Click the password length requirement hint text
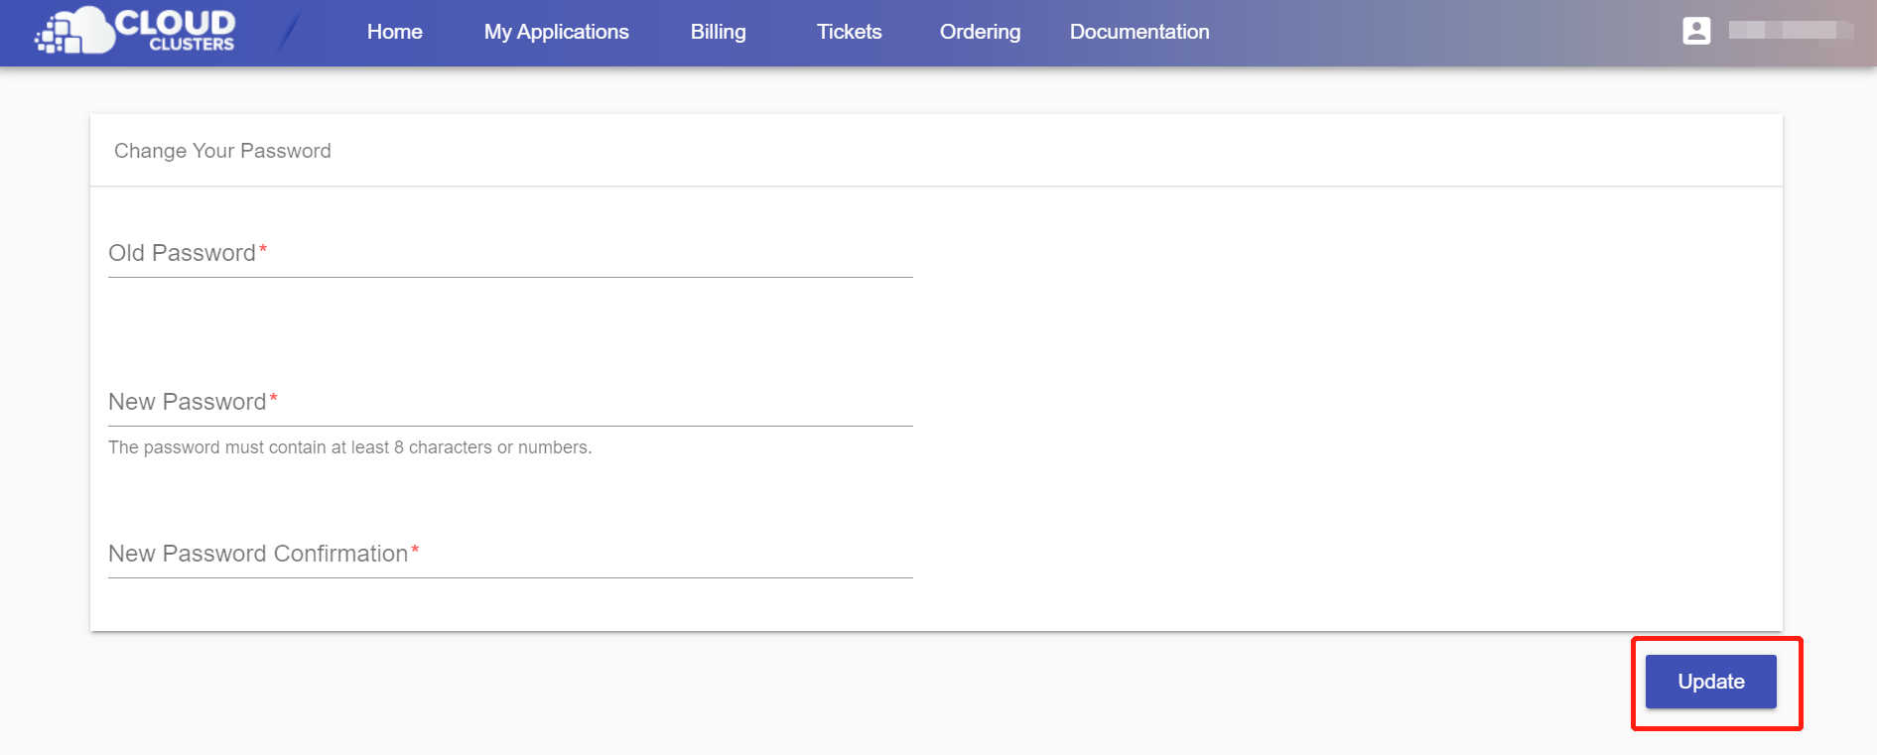This screenshot has width=1877, height=755. 349,447
